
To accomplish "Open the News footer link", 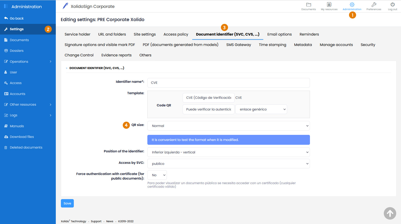I will [x=110, y=221].
